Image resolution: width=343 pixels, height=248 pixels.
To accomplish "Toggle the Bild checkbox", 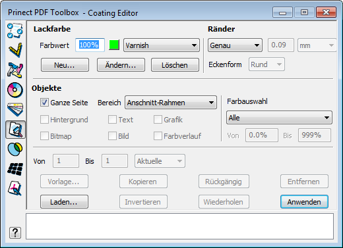I will click(x=112, y=136).
